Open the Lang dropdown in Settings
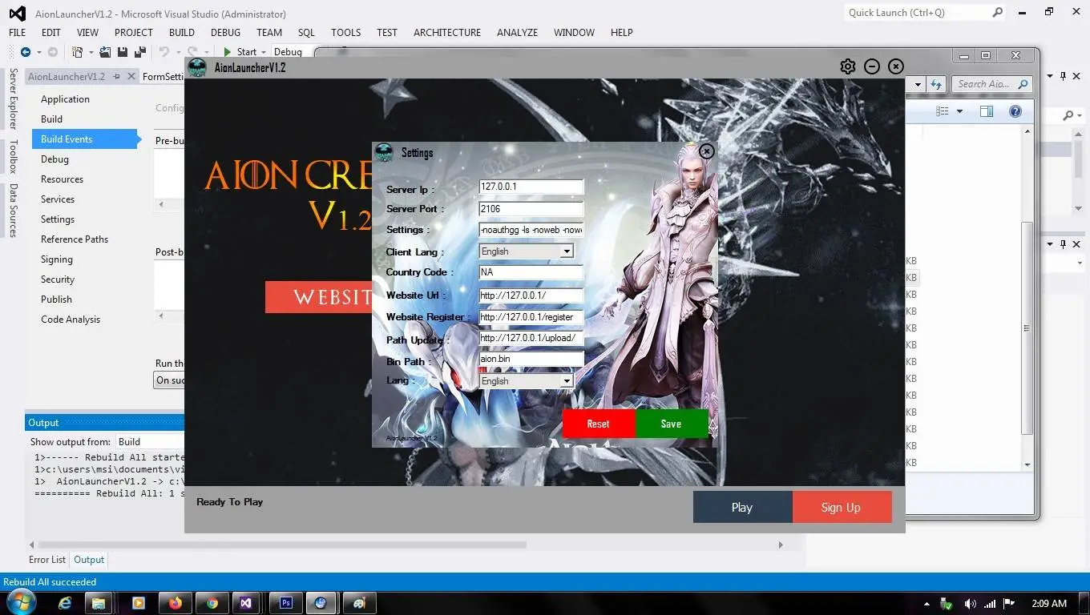The width and height of the screenshot is (1090, 615). [567, 381]
